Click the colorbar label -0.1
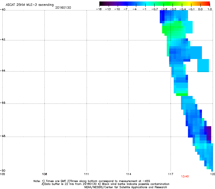This screenshot has height=189, width=215. [191, 9]
